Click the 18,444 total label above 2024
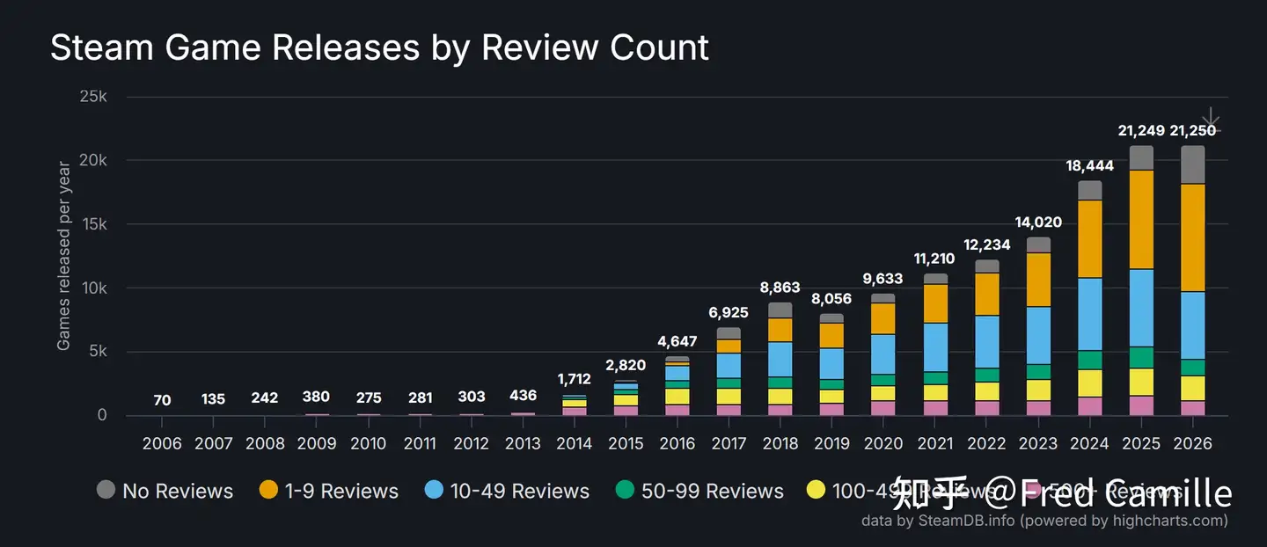1267x547 pixels. point(1089,166)
